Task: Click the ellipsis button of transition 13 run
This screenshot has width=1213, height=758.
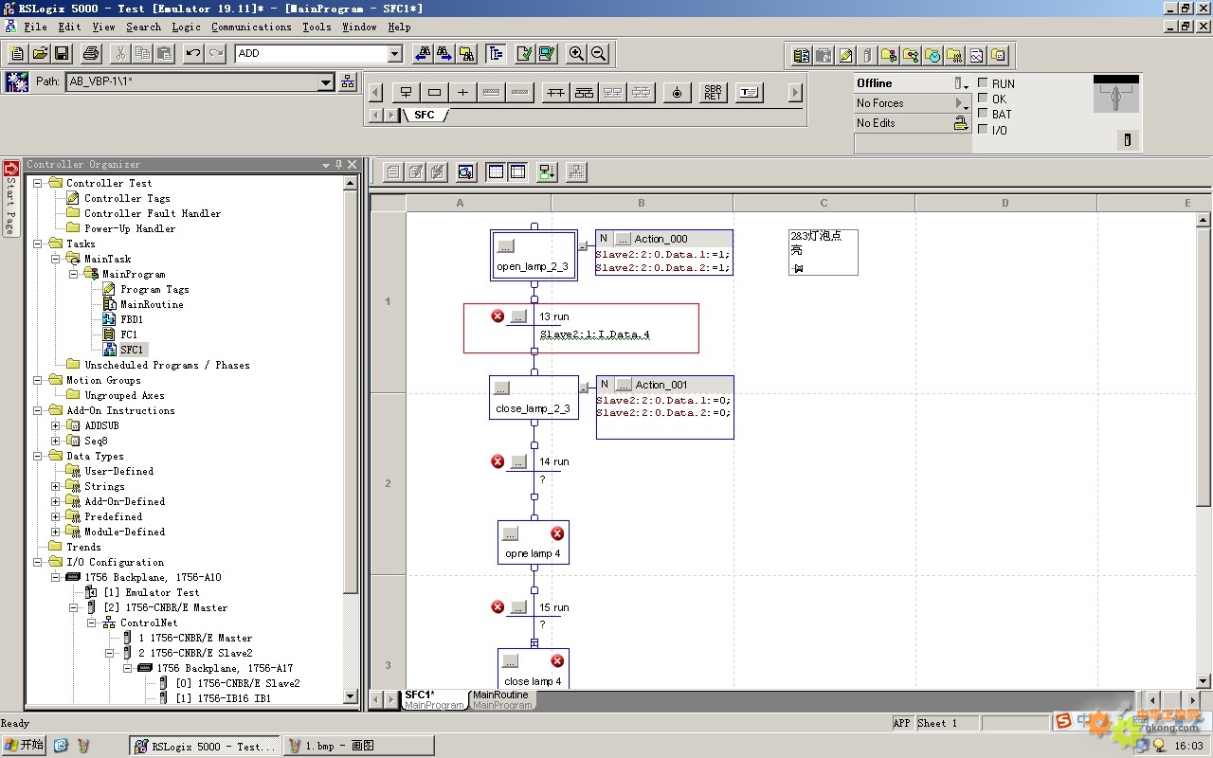Action: coord(518,316)
